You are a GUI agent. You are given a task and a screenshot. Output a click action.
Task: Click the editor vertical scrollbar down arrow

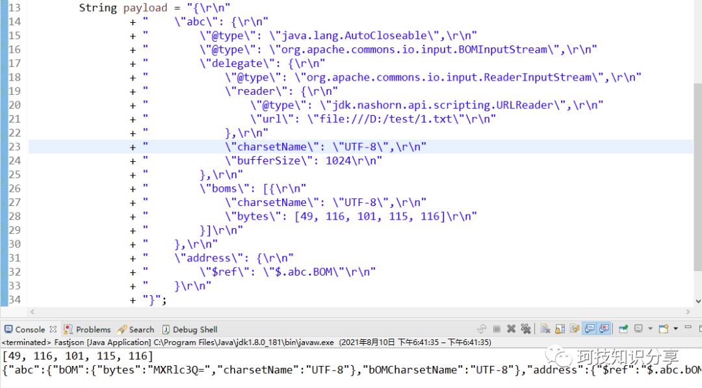[698, 302]
